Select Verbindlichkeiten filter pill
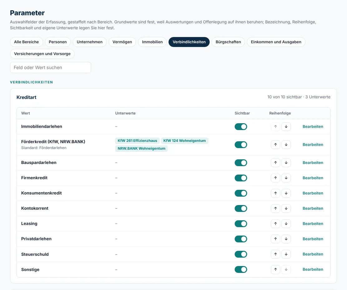 pos(189,42)
